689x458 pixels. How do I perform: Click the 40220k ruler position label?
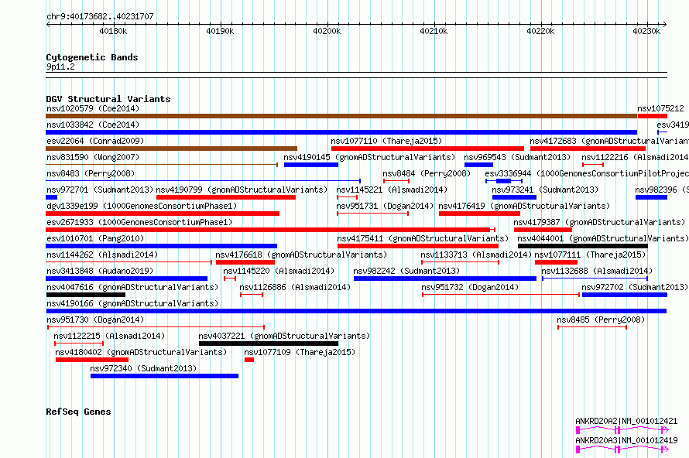coord(540,31)
